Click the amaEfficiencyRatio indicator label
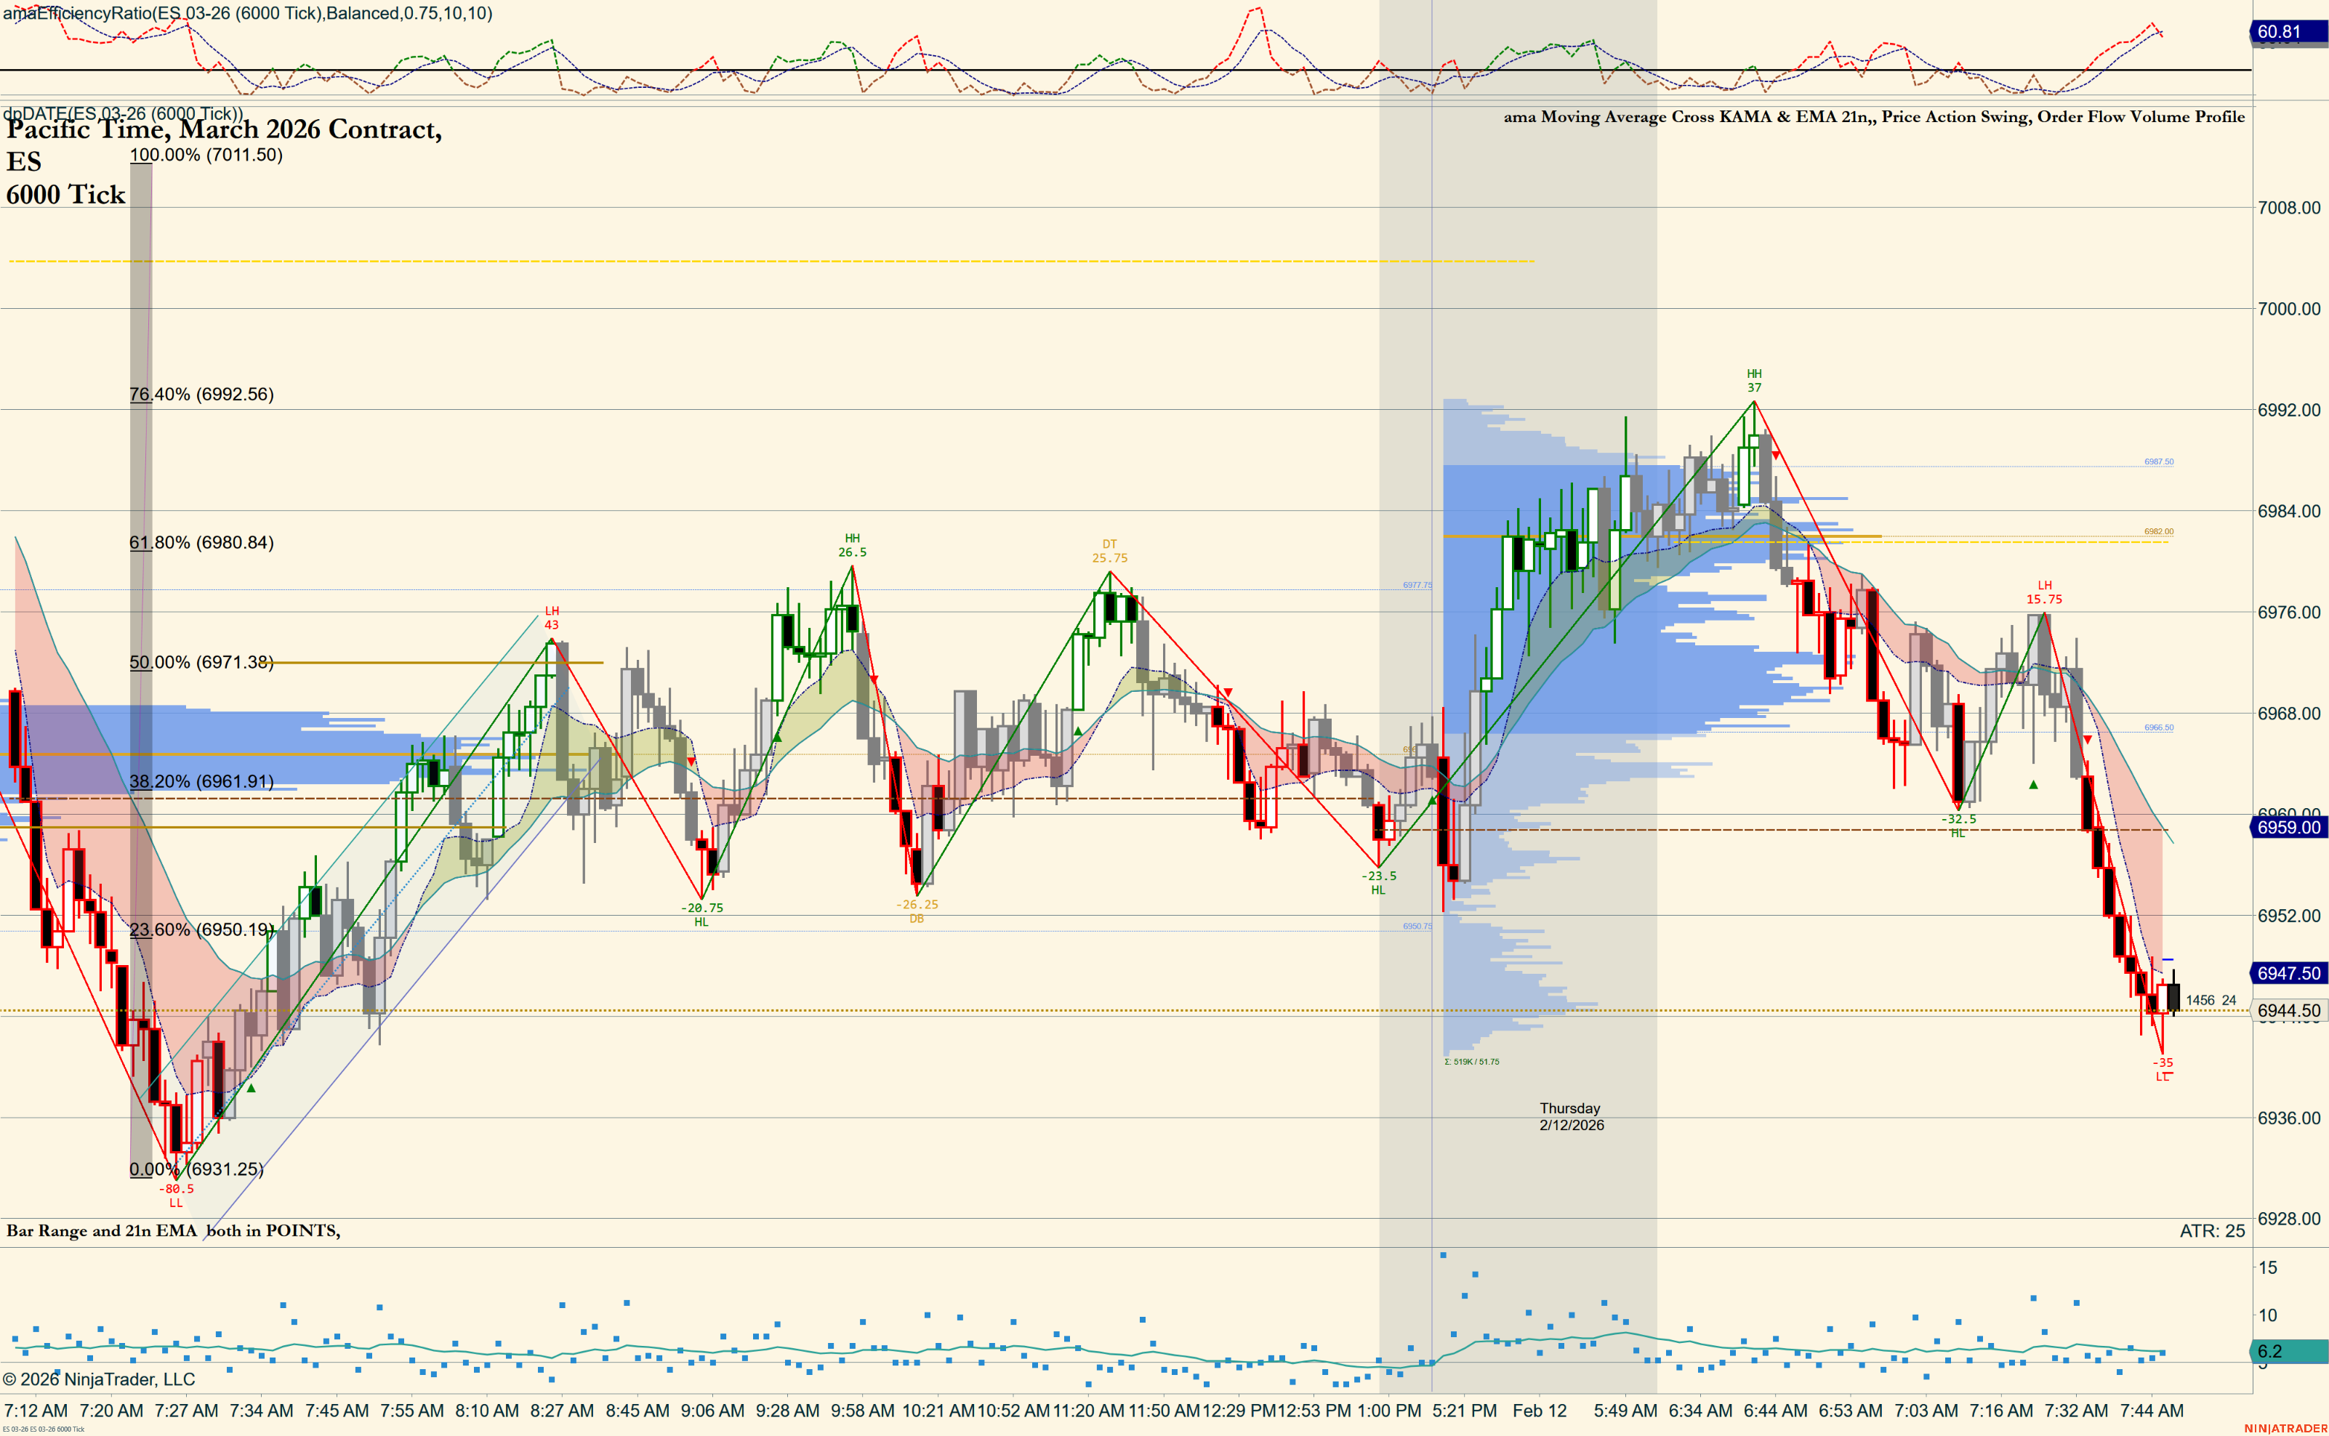Screen dimensions: 2329x1436 [x=248, y=13]
